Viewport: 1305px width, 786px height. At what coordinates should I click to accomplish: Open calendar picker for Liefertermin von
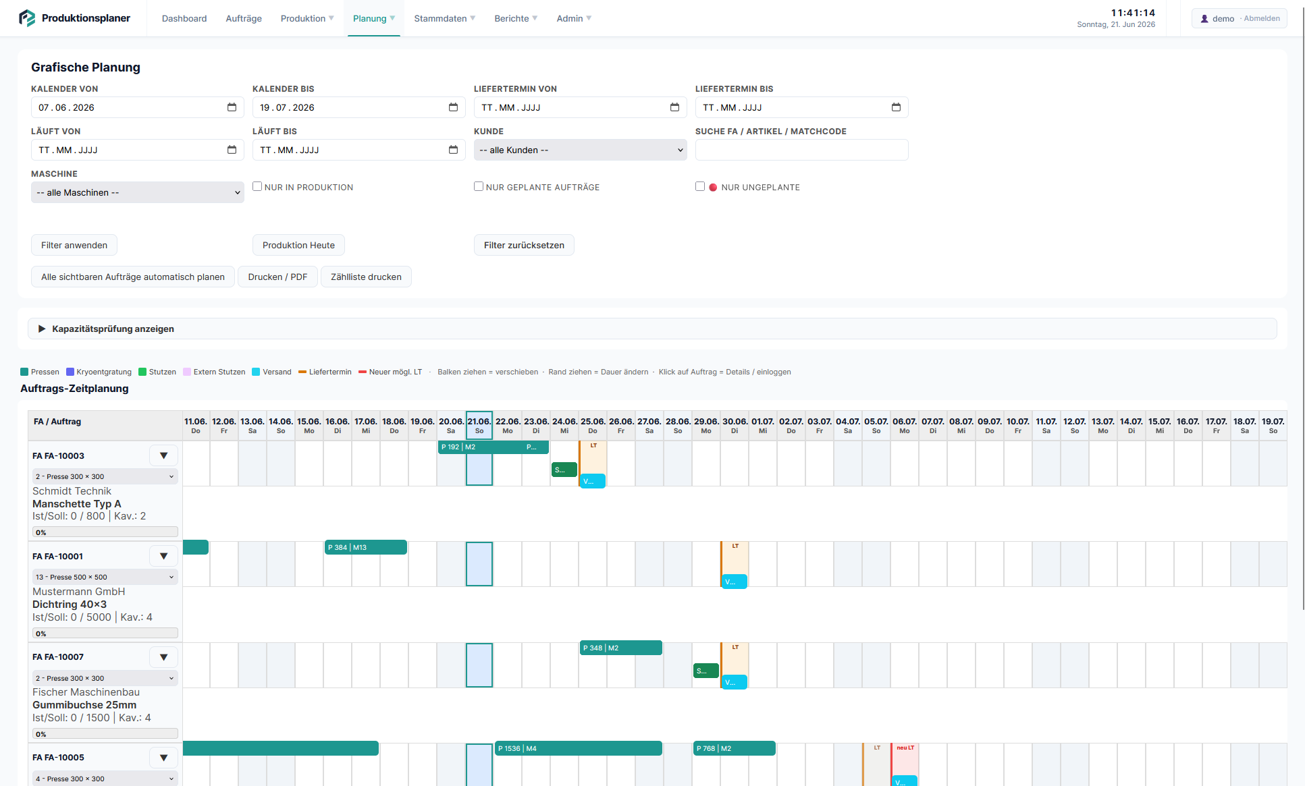674,107
